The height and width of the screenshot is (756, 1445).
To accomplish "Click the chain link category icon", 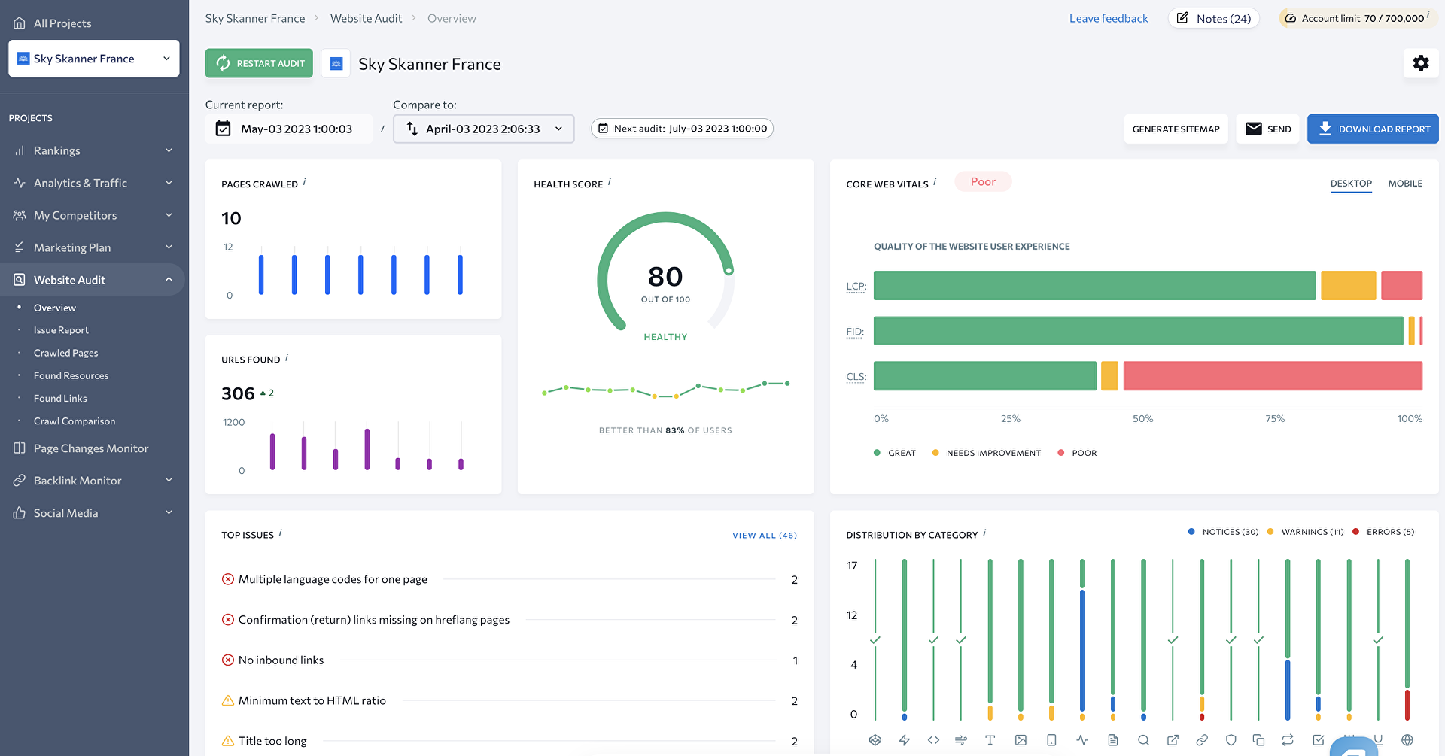I will (1202, 740).
